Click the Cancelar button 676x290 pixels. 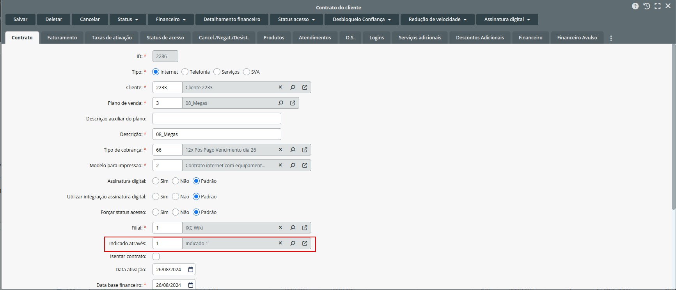90,19
